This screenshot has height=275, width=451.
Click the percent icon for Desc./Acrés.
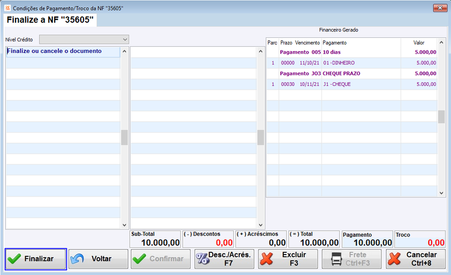(x=203, y=259)
